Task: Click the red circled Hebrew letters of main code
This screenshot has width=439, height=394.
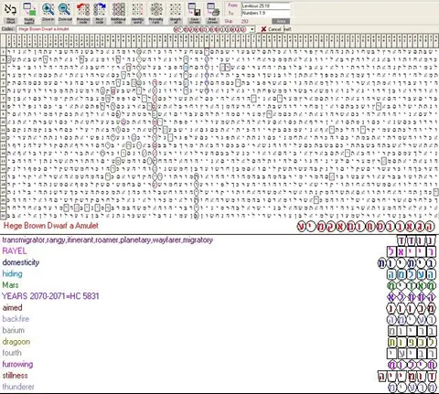Action: click(366, 227)
